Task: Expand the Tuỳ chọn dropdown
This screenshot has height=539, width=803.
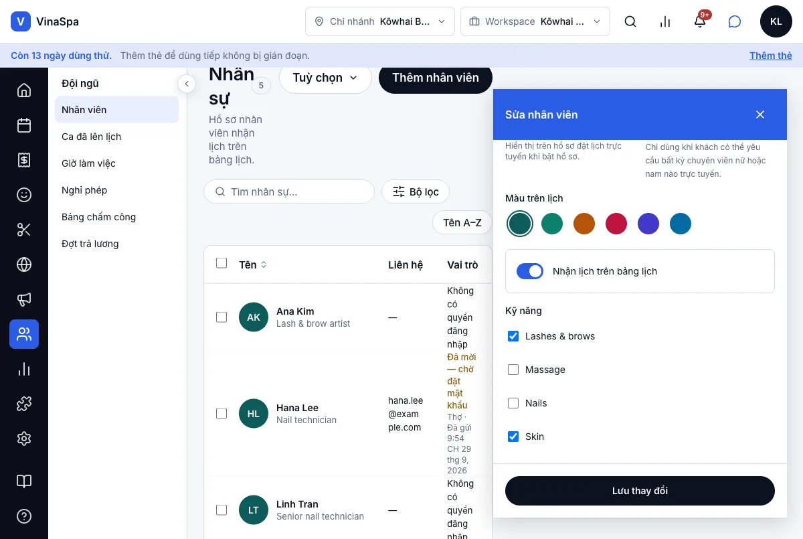Action: 325,78
